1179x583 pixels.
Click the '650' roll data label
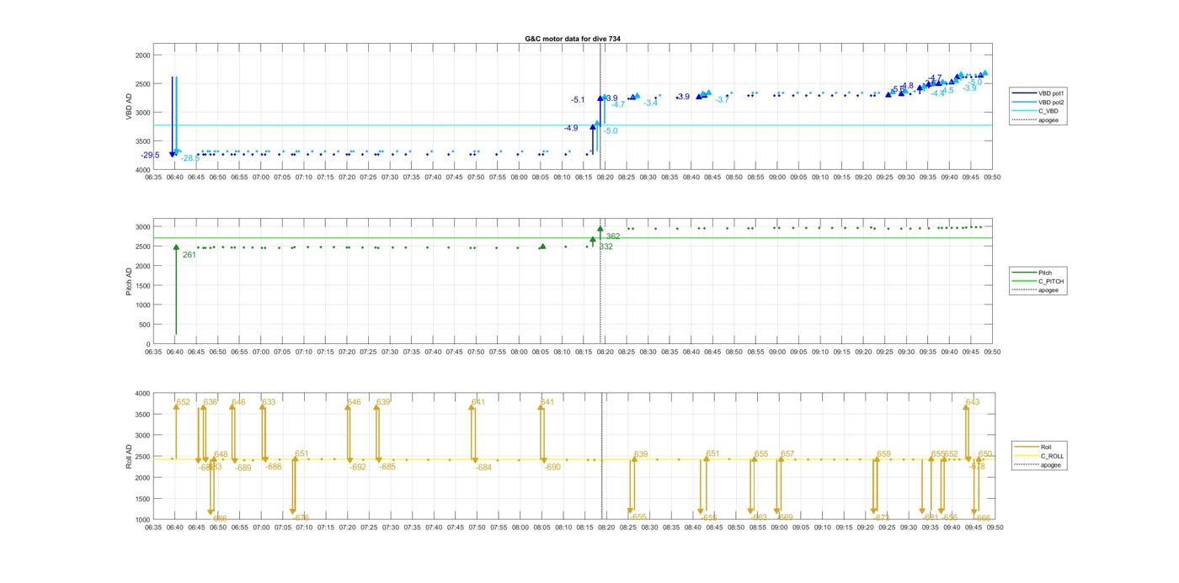pyautogui.click(x=985, y=454)
